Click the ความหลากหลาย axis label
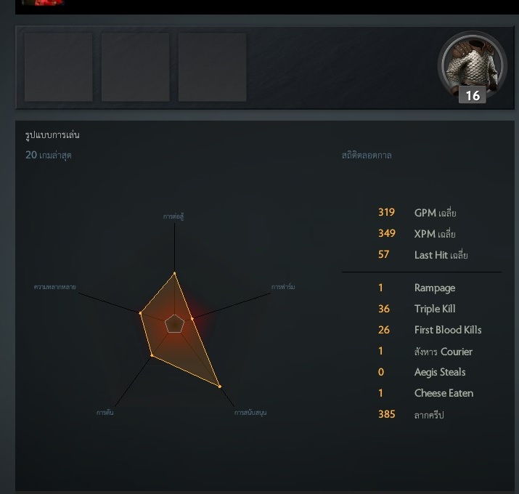Image resolution: width=519 pixels, height=494 pixels. [54, 287]
